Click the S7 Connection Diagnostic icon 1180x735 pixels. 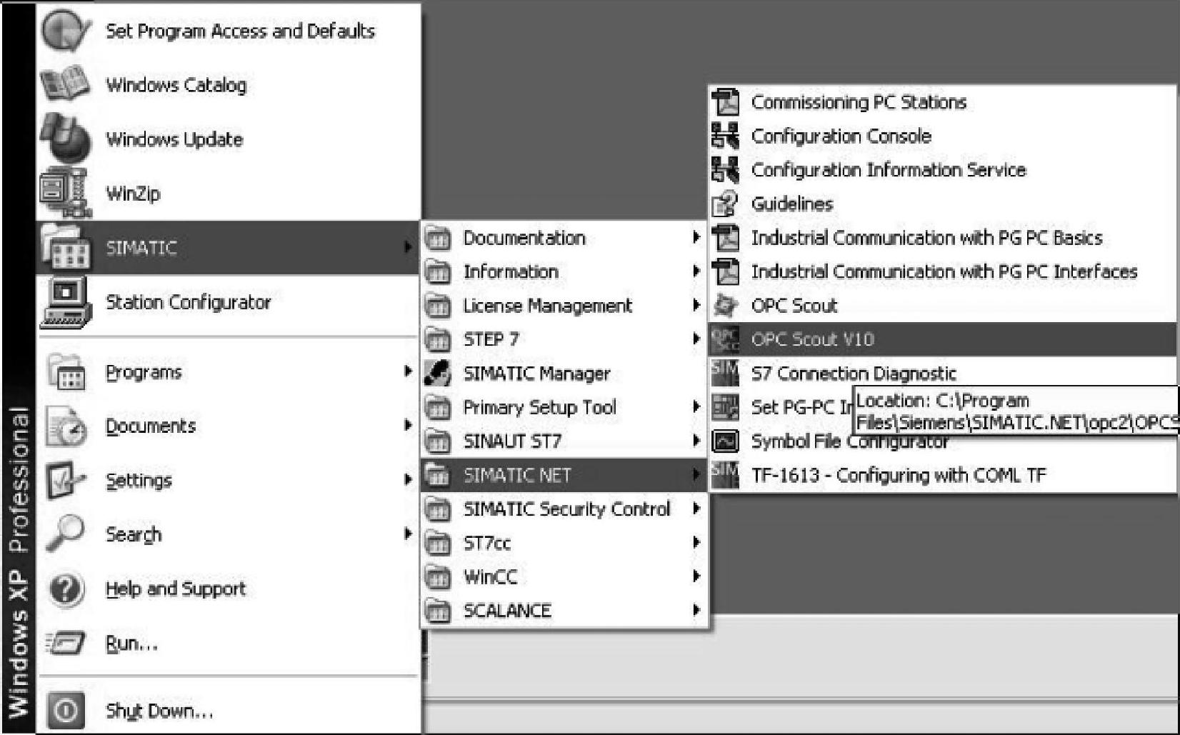coord(726,373)
